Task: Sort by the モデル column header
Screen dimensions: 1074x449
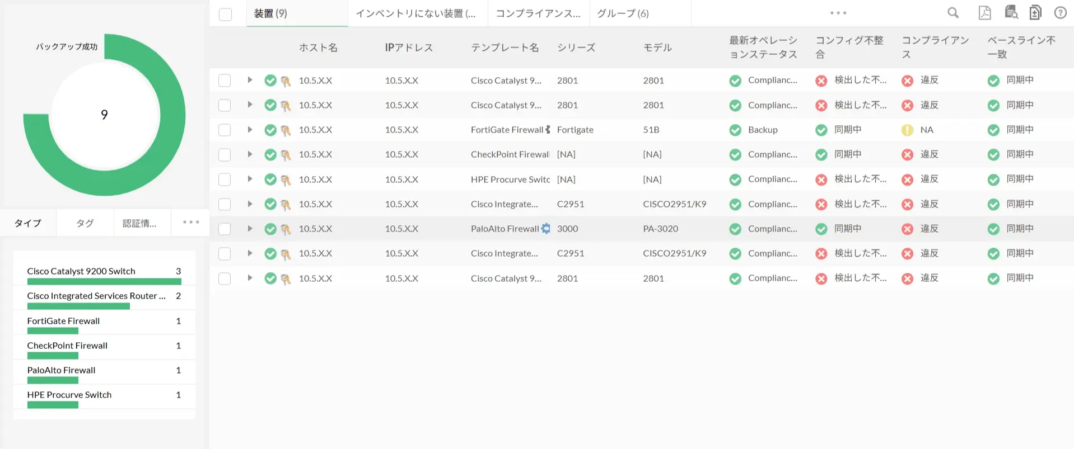Action: point(657,48)
